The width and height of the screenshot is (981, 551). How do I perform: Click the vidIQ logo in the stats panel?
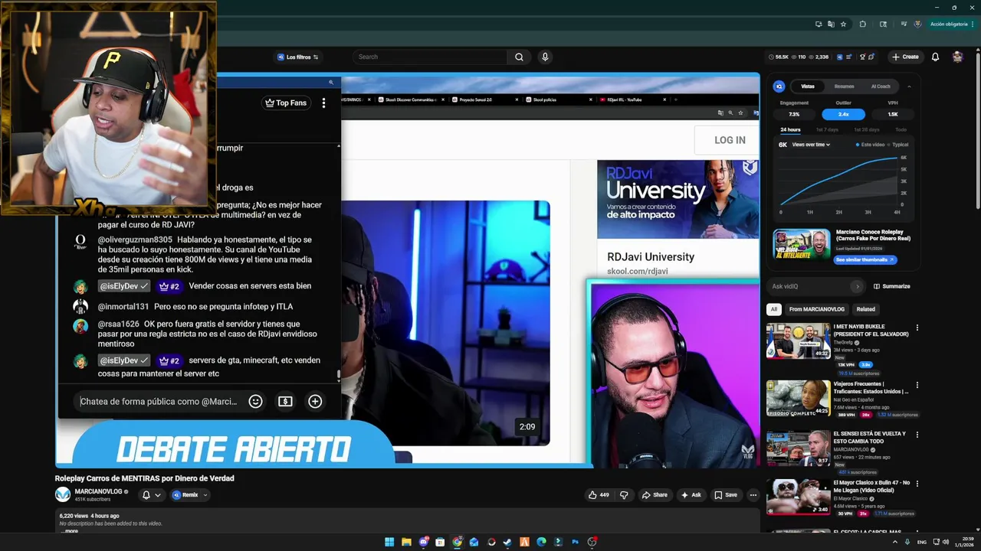[779, 86]
